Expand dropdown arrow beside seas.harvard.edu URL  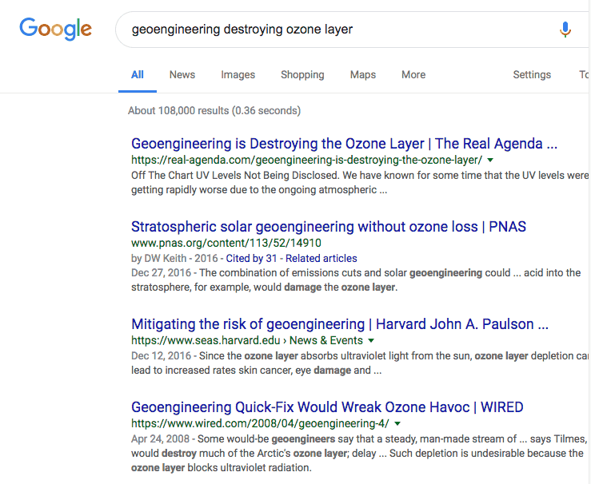tap(371, 340)
